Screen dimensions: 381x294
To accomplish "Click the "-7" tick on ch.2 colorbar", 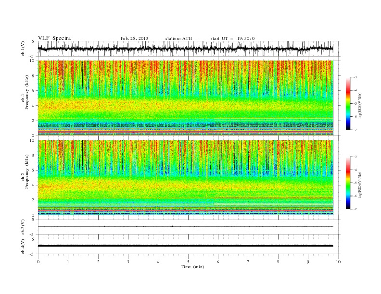I will [355, 209].
